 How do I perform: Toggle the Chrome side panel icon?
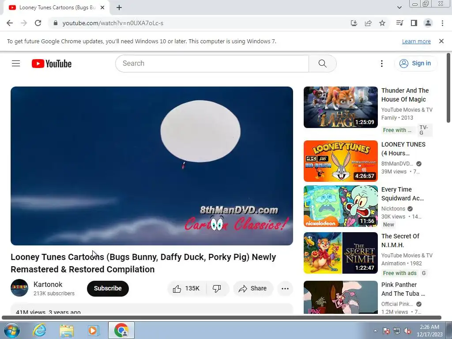(414, 23)
